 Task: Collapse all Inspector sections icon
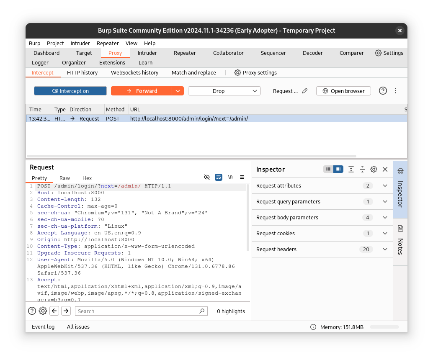tap(362, 170)
